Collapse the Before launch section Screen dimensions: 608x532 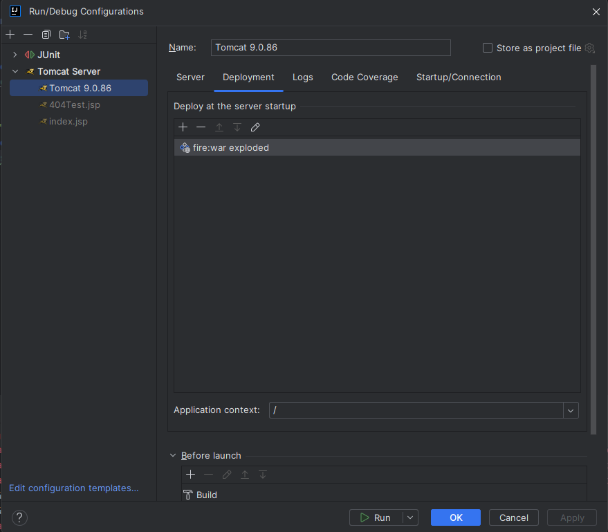[x=173, y=455]
